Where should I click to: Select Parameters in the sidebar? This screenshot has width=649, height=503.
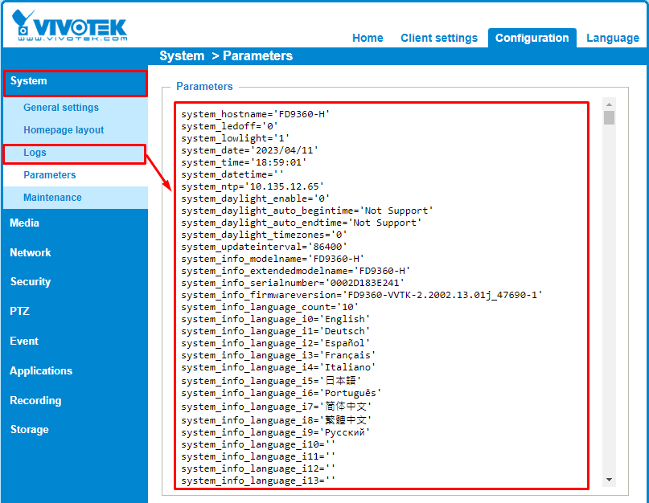(x=50, y=175)
